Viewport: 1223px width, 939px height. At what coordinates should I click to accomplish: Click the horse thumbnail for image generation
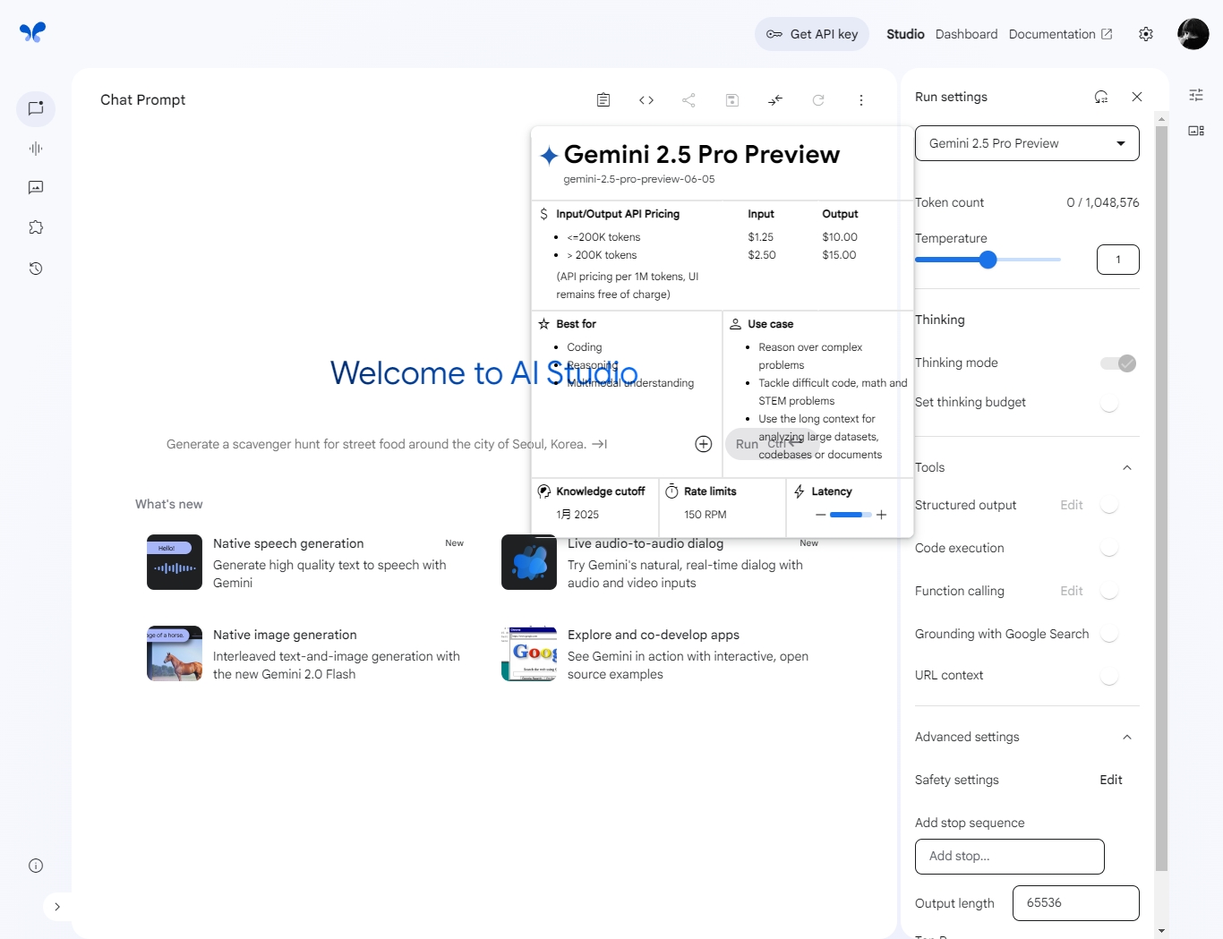click(175, 653)
